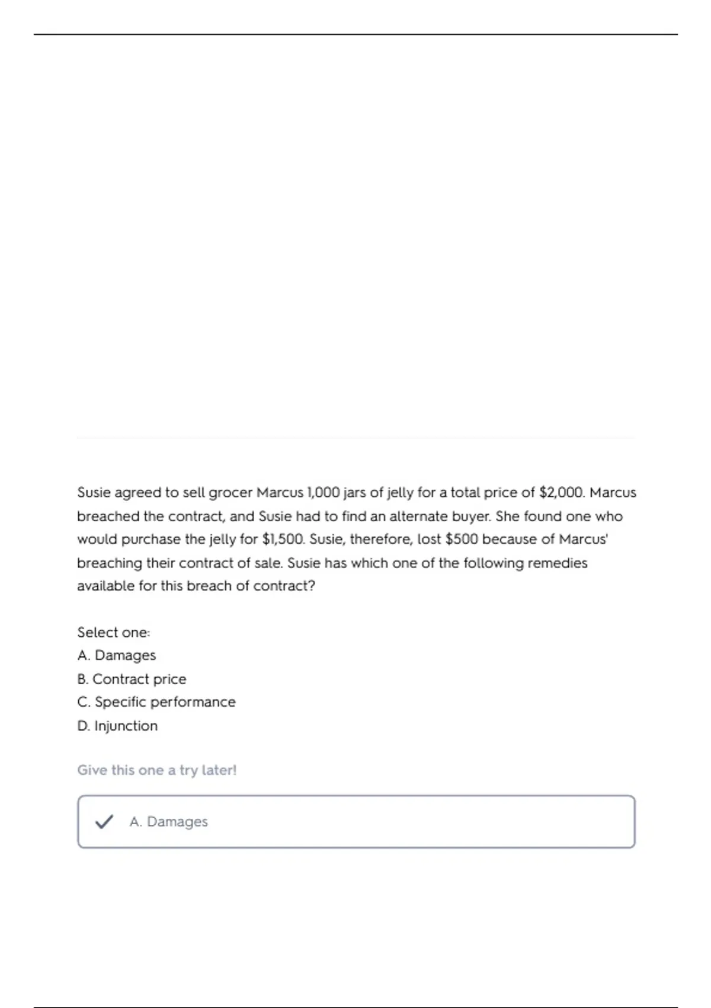
Task: Click the 'A. Damages' text inside answer box
Action: click(x=169, y=822)
